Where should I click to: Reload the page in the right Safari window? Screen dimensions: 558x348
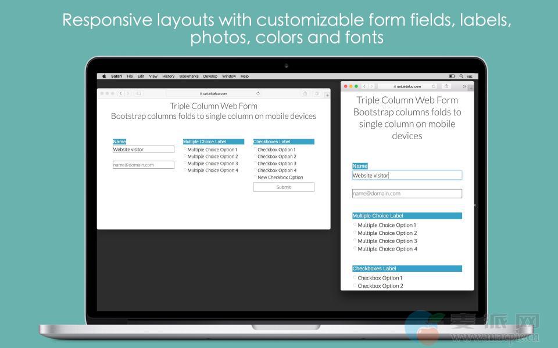coord(434,86)
